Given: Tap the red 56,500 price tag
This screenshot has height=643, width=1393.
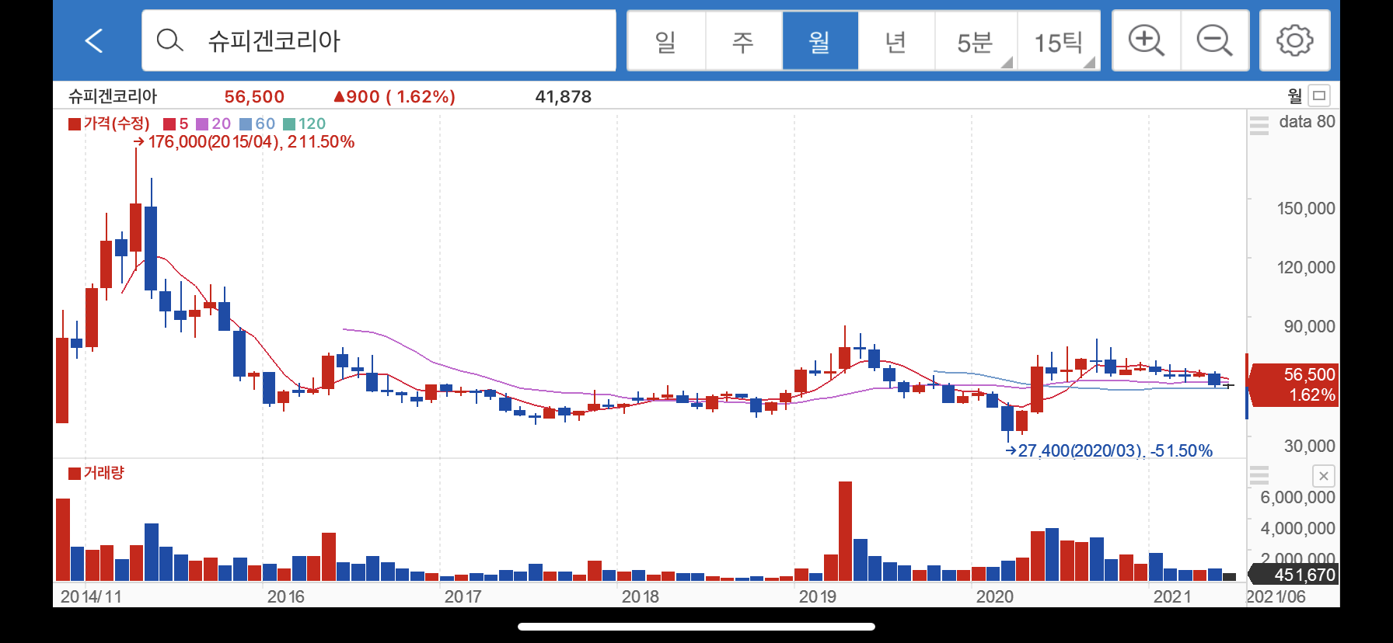Looking at the screenshot, I should click(1293, 384).
